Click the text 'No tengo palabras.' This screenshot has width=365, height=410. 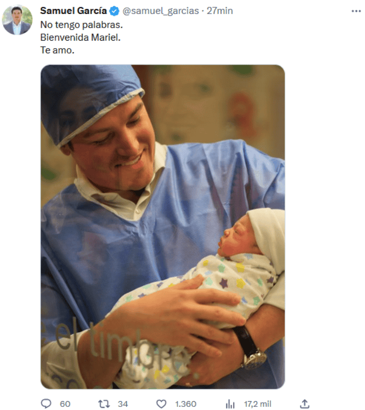[x=81, y=25]
